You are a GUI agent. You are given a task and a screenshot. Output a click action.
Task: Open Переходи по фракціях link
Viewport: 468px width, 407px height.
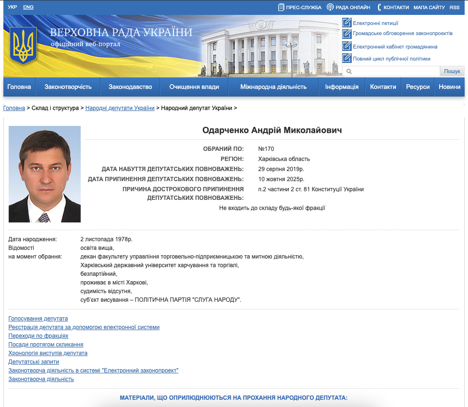tap(38, 336)
